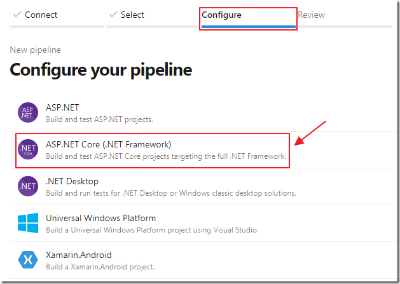Image resolution: width=400 pixels, height=284 pixels.
Task: Click the checkmark beside Select
Action: tap(113, 14)
